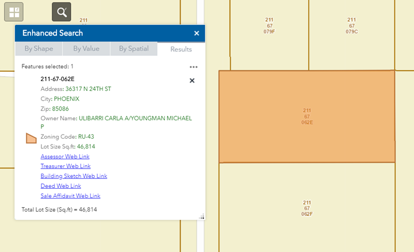Switch to the By Shape tab

[39, 49]
